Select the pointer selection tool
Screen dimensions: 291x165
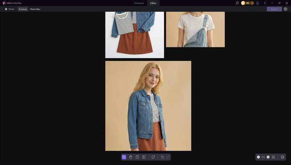[124, 157]
